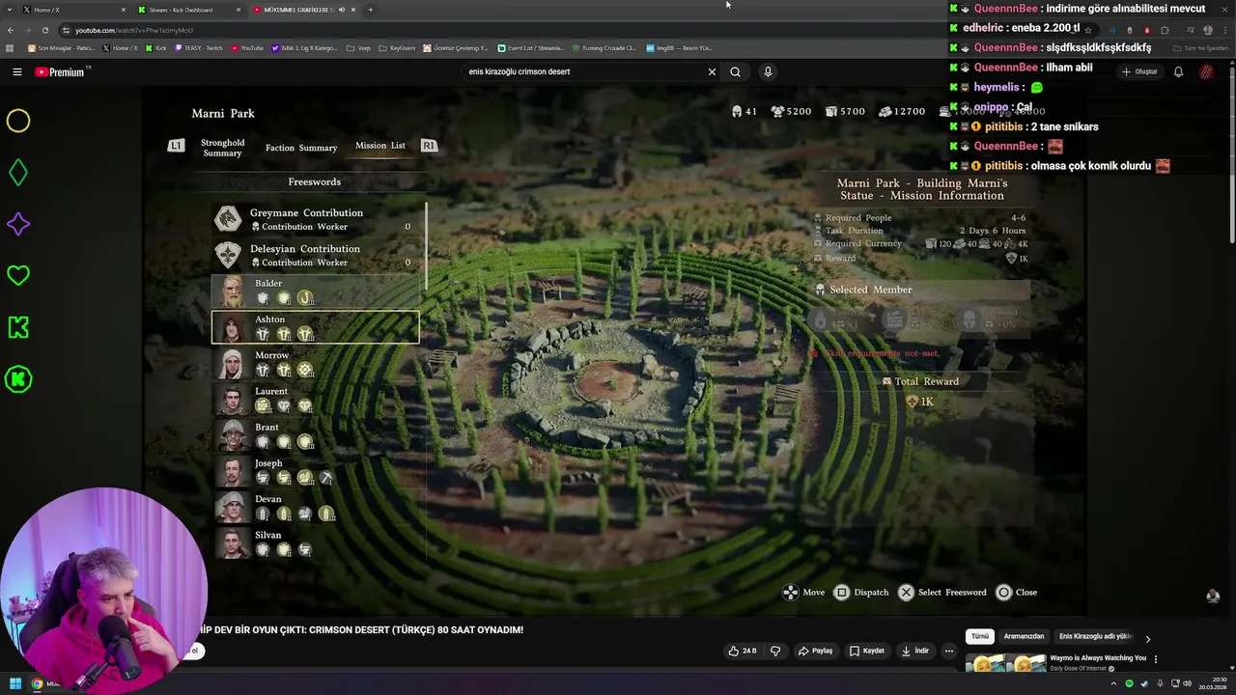
Task: Click the Select Freesword cross prompt
Action: coord(942,593)
